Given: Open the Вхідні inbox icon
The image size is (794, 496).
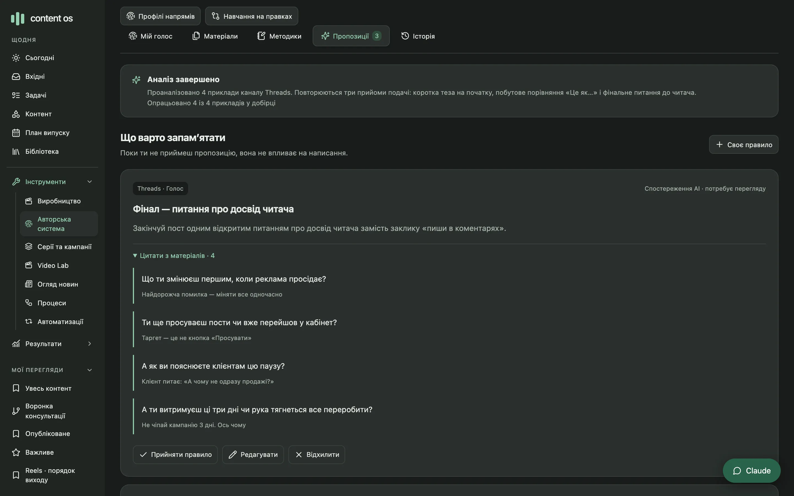Looking at the screenshot, I should pos(16,76).
